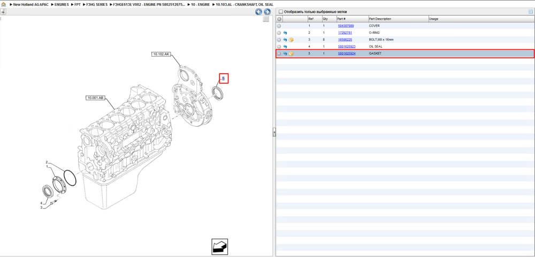
Task: Click the black arrow icon below the diagram
Action: [219, 246]
